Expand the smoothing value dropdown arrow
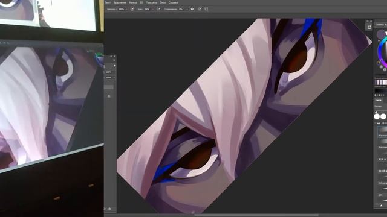387x217 pixels. pos(187,9)
